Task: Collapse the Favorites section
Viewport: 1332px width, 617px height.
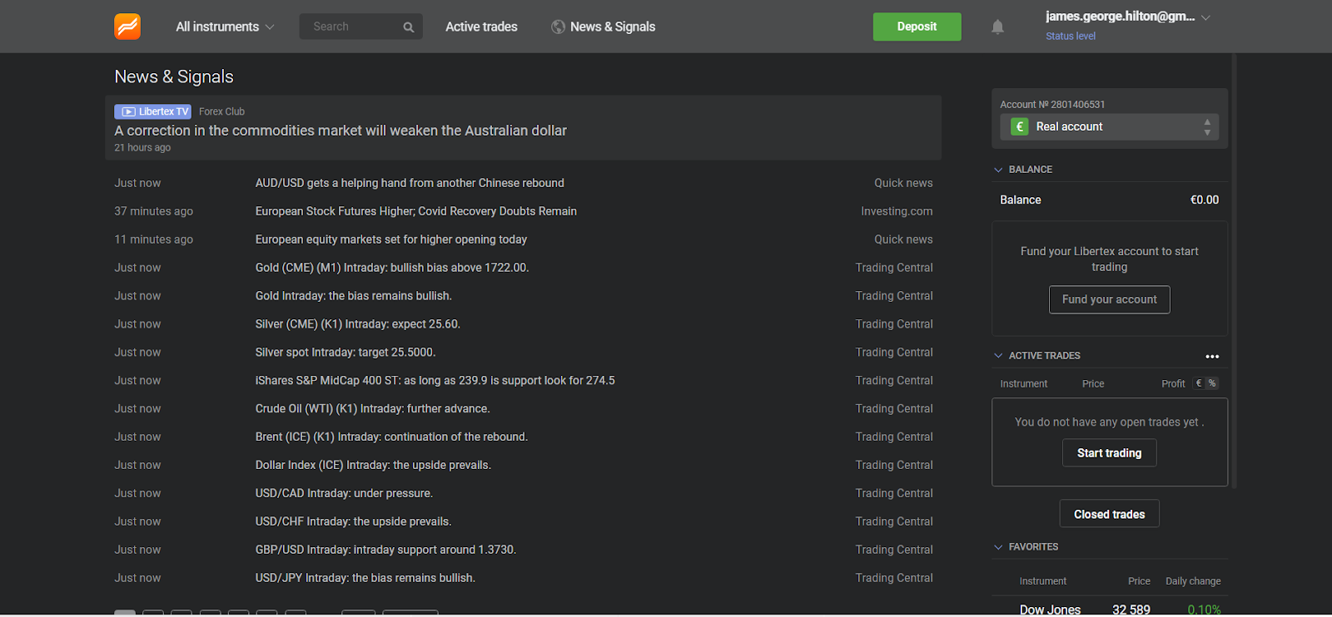Action: point(998,547)
